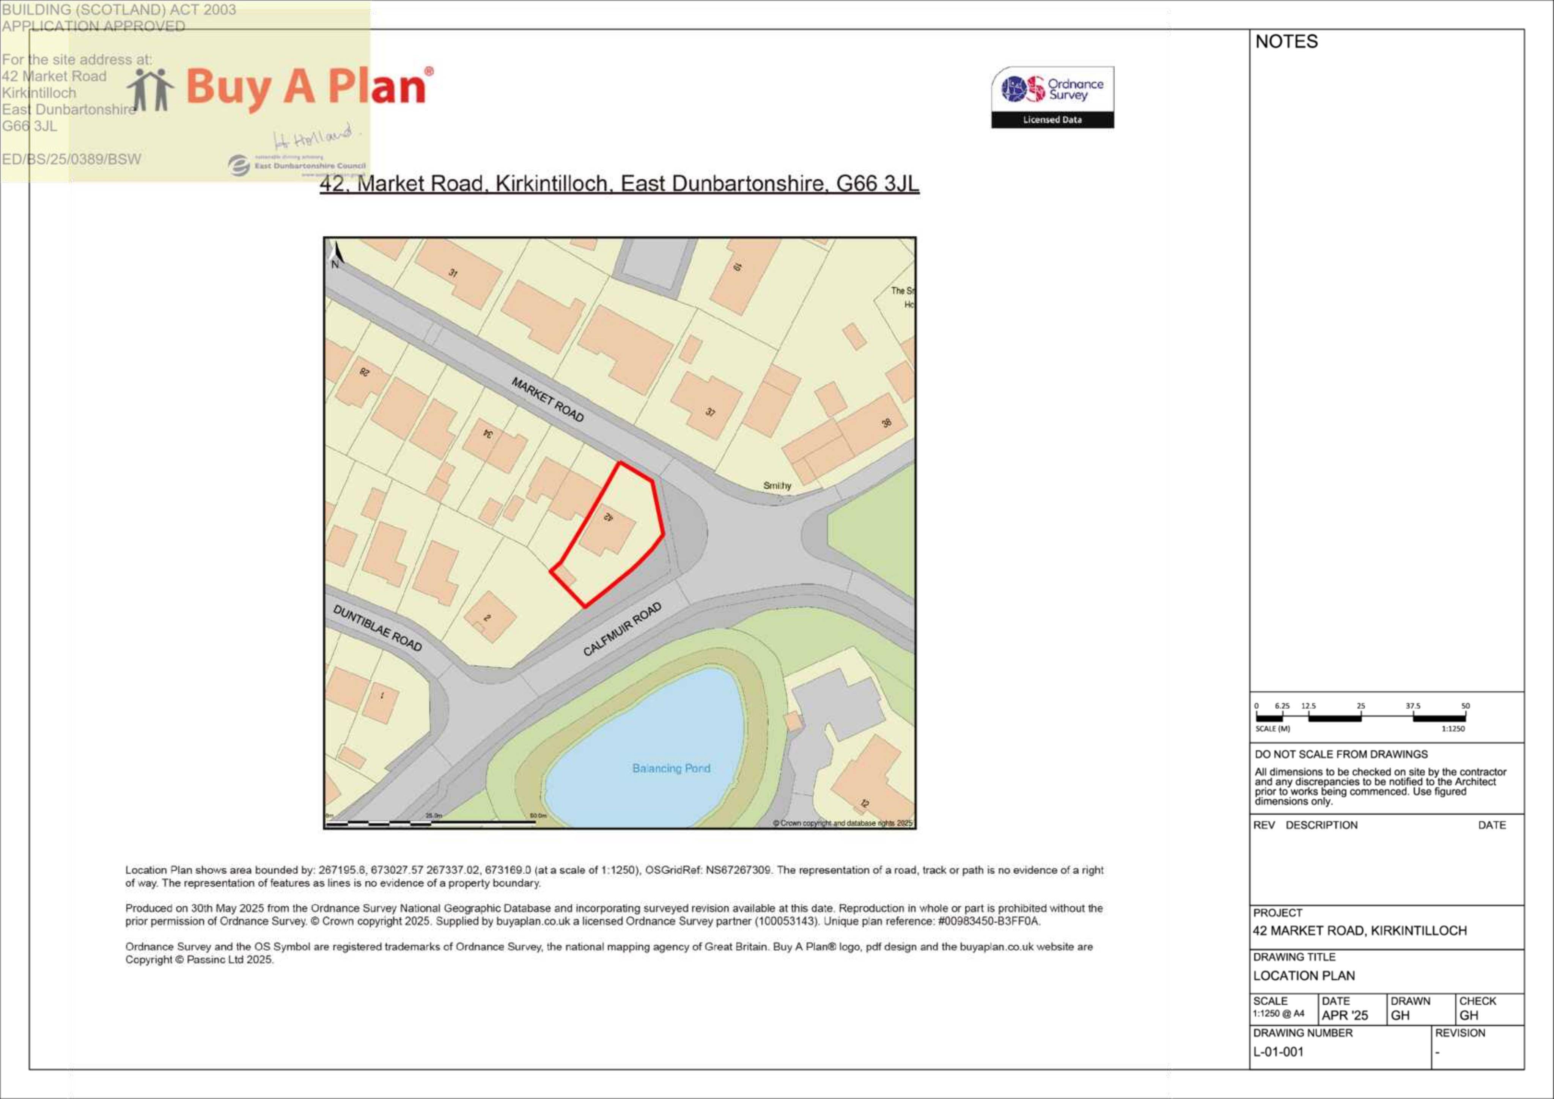
Task: Click the 'Balancing Pond' label
Action: click(x=671, y=768)
